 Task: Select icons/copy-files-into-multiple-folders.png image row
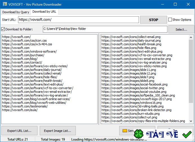click(143, 121)
